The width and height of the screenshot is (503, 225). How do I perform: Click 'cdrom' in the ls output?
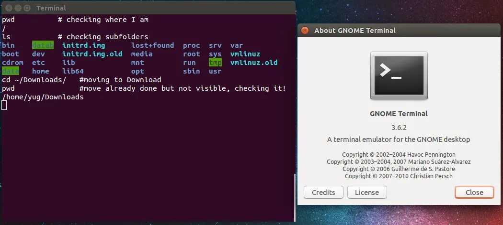[x=12, y=63]
